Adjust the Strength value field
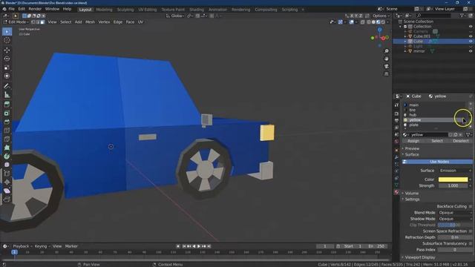 [x=453, y=186]
